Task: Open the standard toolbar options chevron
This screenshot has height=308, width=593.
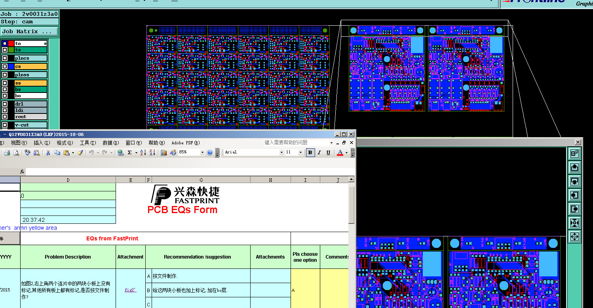Action: tap(217, 153)
